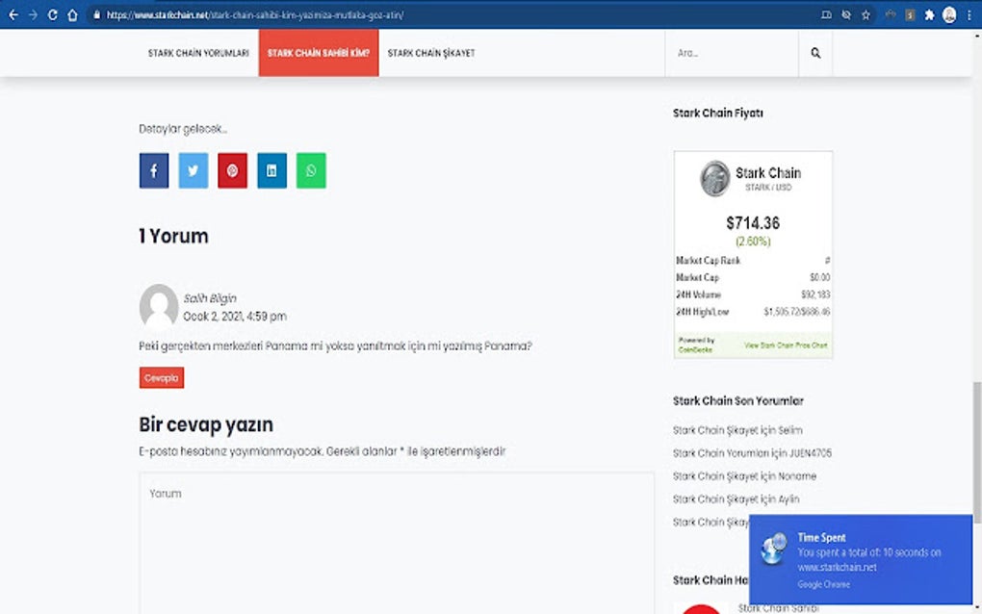Reload the page with the refresh icon
982x614 pixels.
51,14
